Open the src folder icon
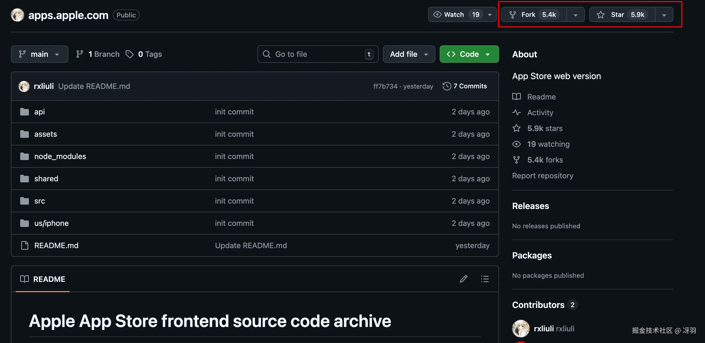The image size is (705, 343). click(24, 201)
